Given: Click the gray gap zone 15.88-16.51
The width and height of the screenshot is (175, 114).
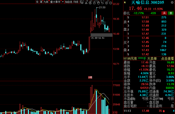Looking at the screenshot, I should (101, 35).
